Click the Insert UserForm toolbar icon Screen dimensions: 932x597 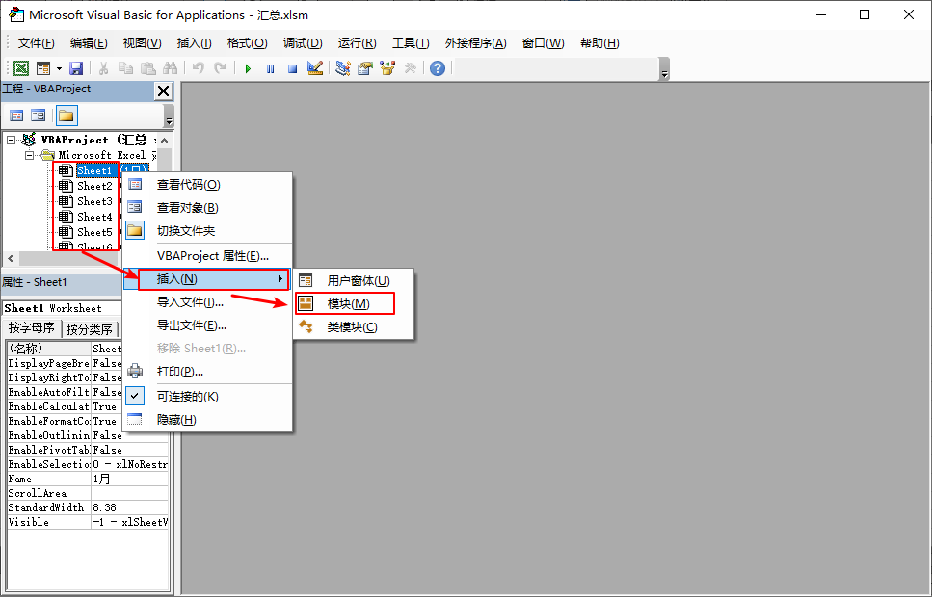[x=43, y=68]
